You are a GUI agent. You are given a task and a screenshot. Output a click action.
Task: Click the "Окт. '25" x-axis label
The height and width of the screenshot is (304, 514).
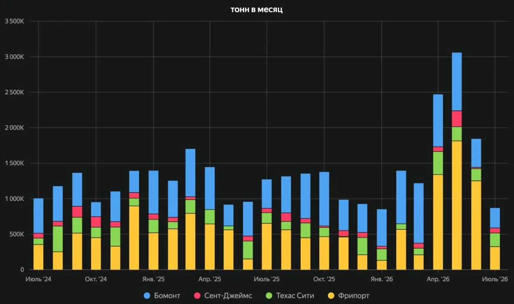click(x=324, y=279)
